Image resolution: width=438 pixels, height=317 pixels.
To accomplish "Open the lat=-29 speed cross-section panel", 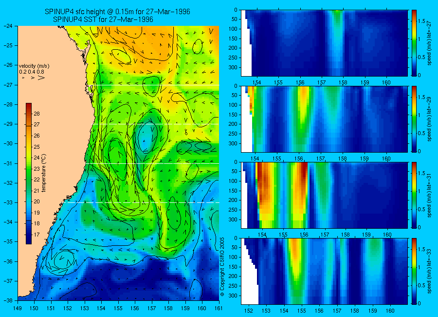I will coord(324,119).
